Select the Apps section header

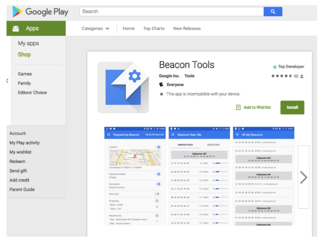[36, 28]
